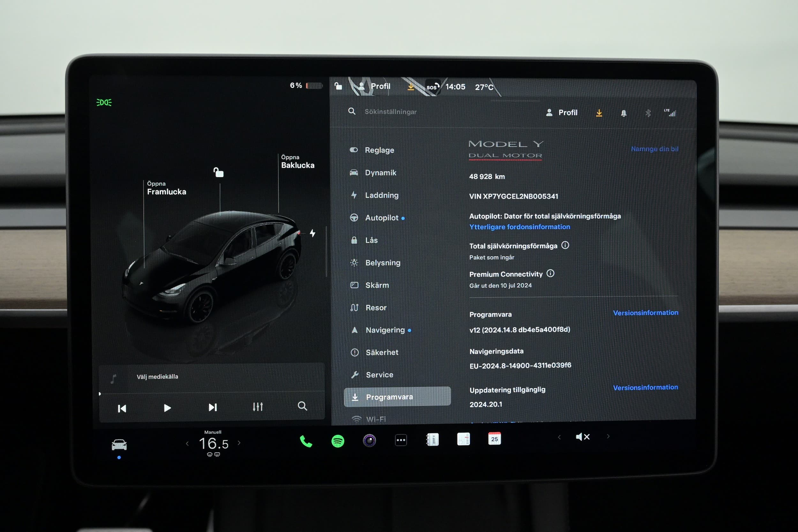Tap the 27°C outside temperature reading
Screen dimensions: 798x532
tap(484, 87)
